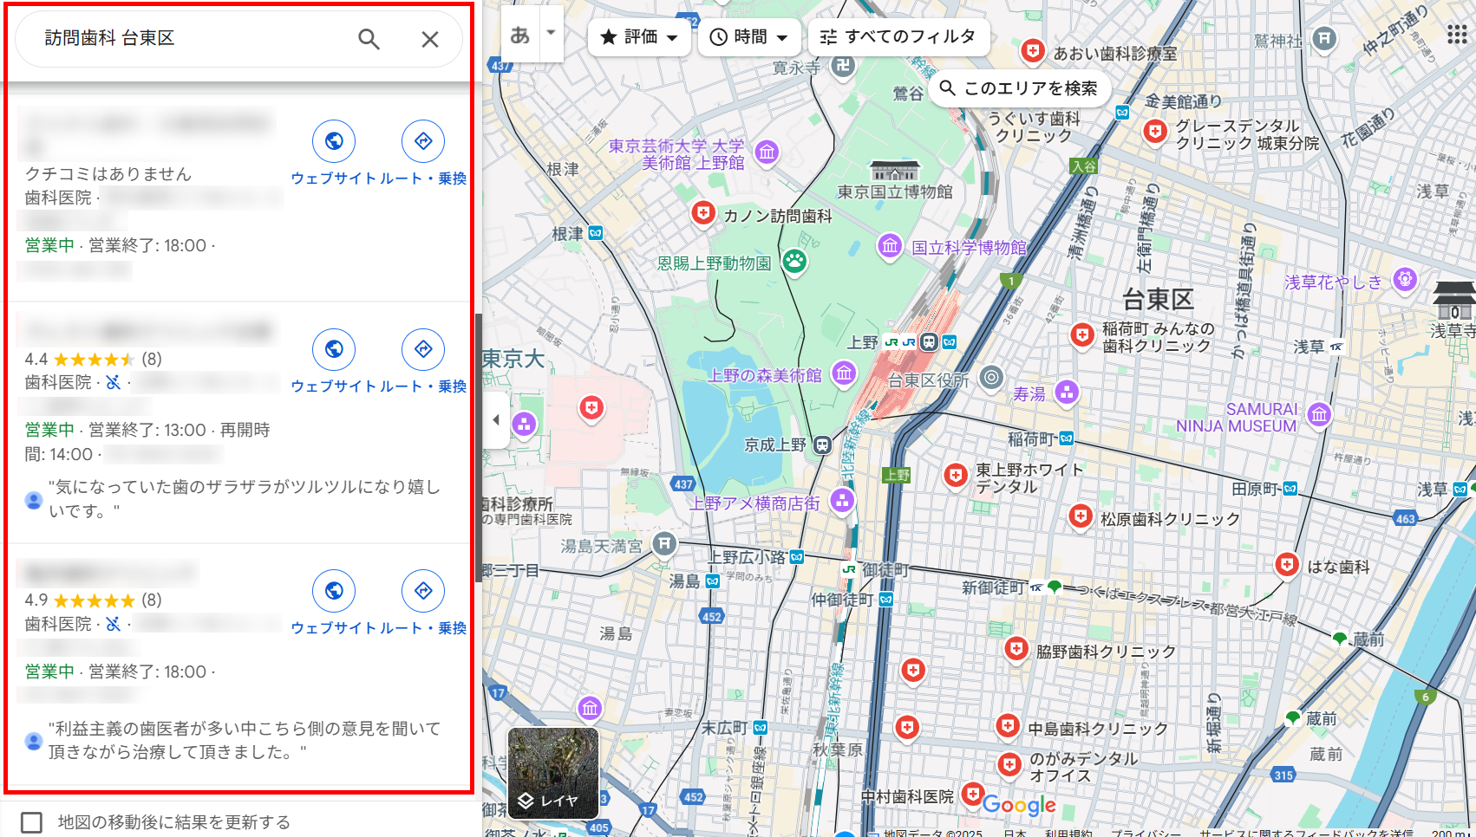Screen dimensions: 1476x837
Task: Select the はな歯科 map pin
Action: [1287, 566]
